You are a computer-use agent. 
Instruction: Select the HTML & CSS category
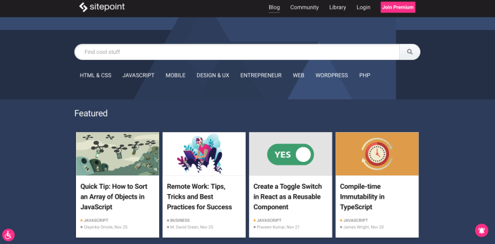point(95,75)
